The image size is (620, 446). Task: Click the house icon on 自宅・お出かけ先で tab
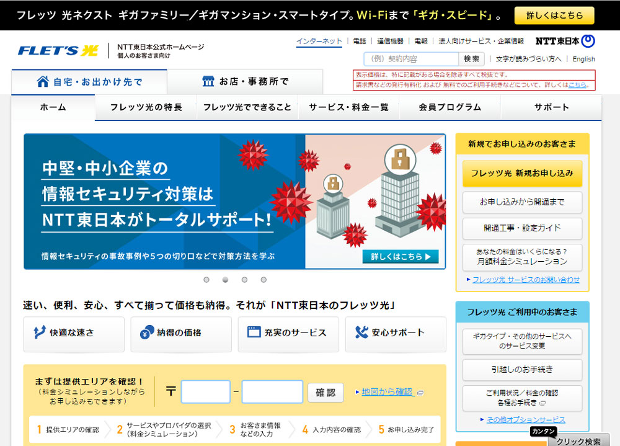coord(43,81)
